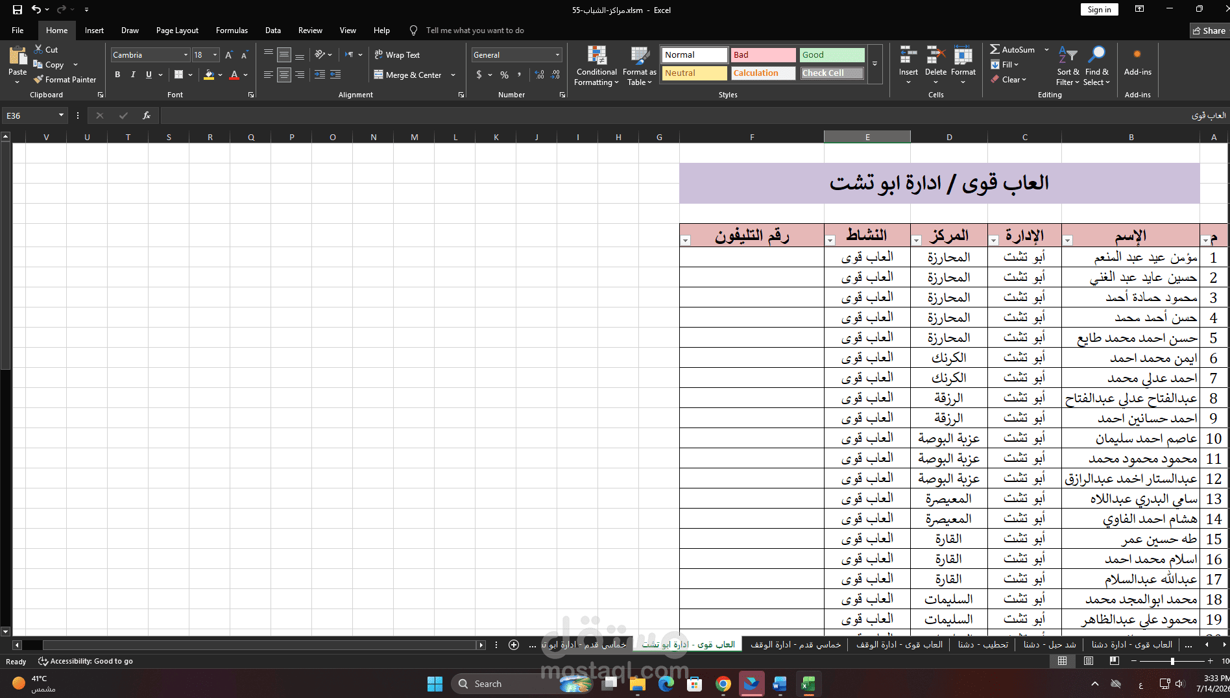Apply comma style number format
This screenshot has height=698, width=1230.
(x=519, y=75)
